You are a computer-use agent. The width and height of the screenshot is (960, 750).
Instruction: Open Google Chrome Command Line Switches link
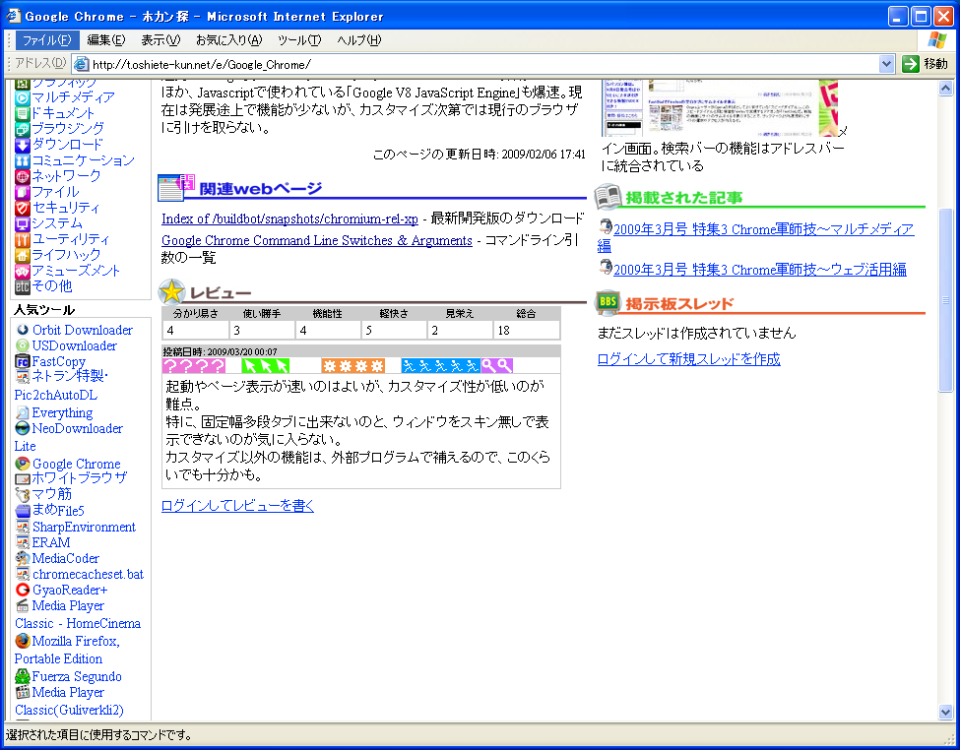(316, 240)
